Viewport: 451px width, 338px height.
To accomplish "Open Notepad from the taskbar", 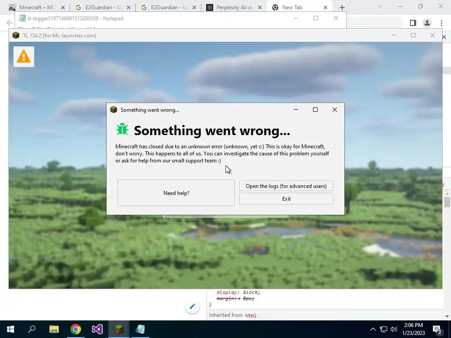I will click(x=140, y=329).
